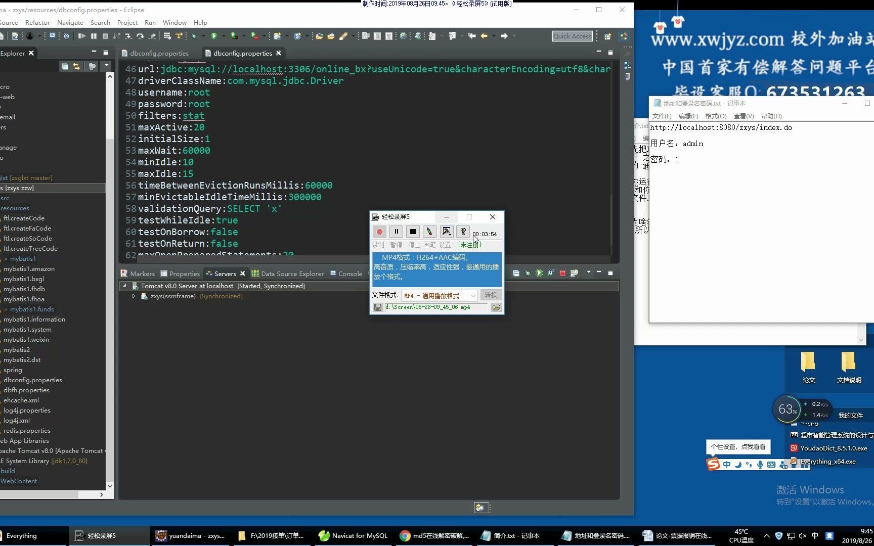Close the active dbconfig.properties editor tab
This screenshot has height=546, width=874.
pos(278,53)
